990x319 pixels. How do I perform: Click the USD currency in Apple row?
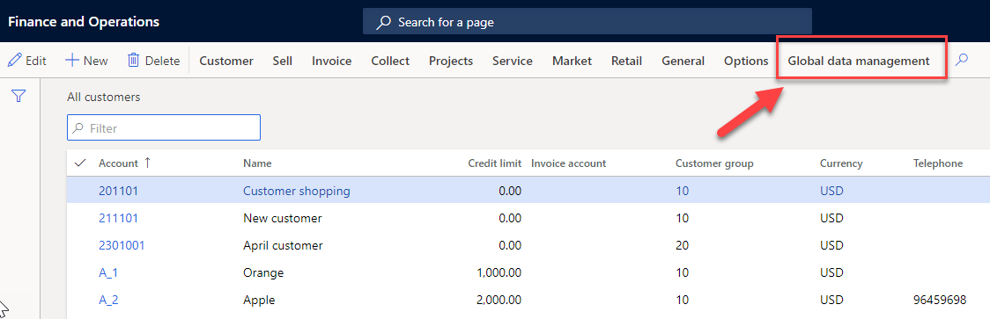831,300
